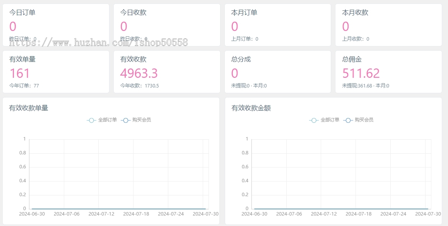The width and height of the screenshot is (448, 226).
Task: Select the 总分成 card title
Action: (x=241, y=60)
